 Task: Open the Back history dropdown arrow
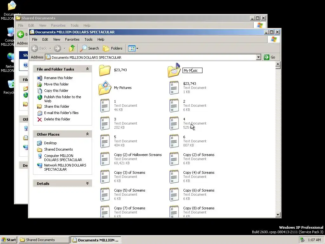(x=50, y=49)
